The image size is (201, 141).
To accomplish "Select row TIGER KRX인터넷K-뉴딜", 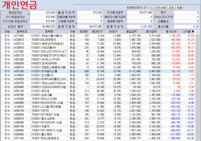I will click(98, 123).
